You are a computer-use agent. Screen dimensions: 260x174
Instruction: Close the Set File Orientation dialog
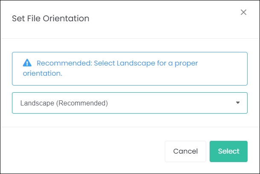click(x=243, y=12)
